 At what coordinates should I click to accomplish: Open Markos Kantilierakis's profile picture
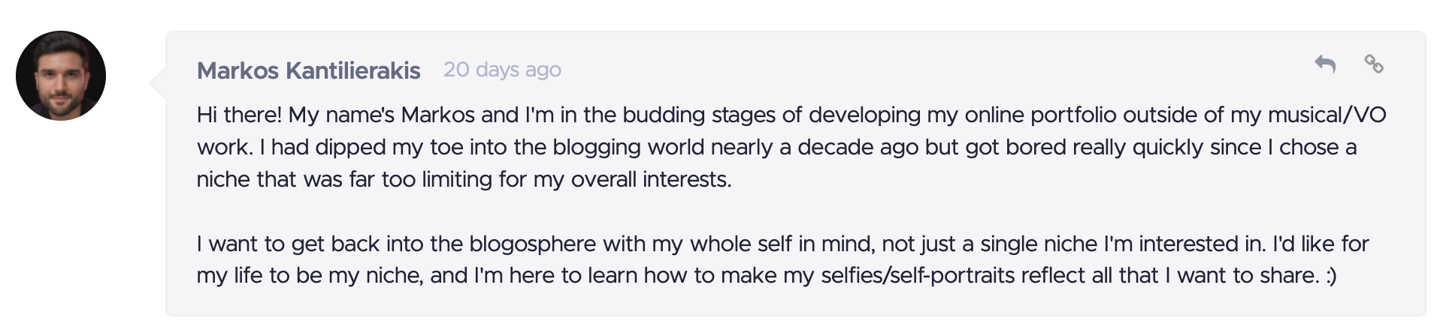[x=61, y=76]
